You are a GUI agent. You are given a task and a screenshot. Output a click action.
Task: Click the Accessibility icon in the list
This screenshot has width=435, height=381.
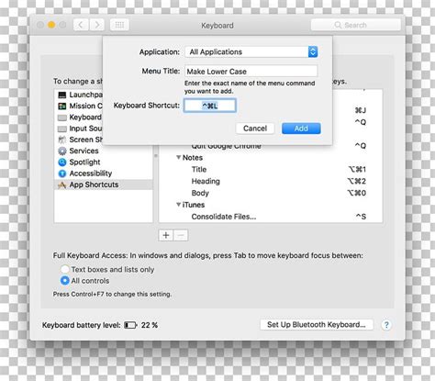[x=62, y=174]
